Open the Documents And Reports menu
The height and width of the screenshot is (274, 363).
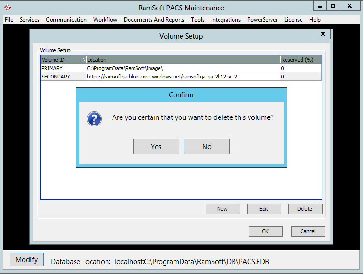tap(154, 20)
